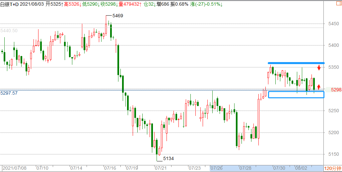342x172 pixels.
Task: Click the 5450 price axis label
Action: pos(333,24)
